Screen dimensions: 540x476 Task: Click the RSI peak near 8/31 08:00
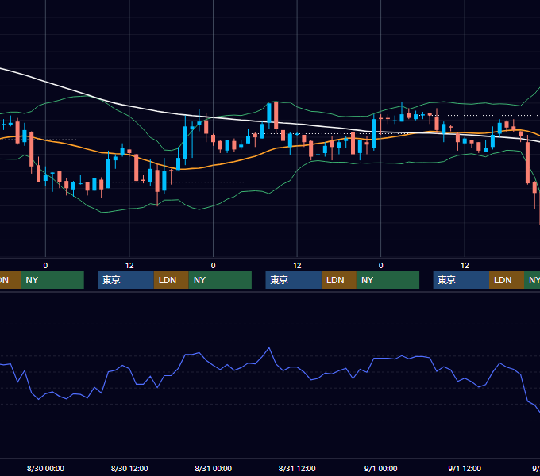[x=269, y=347]
